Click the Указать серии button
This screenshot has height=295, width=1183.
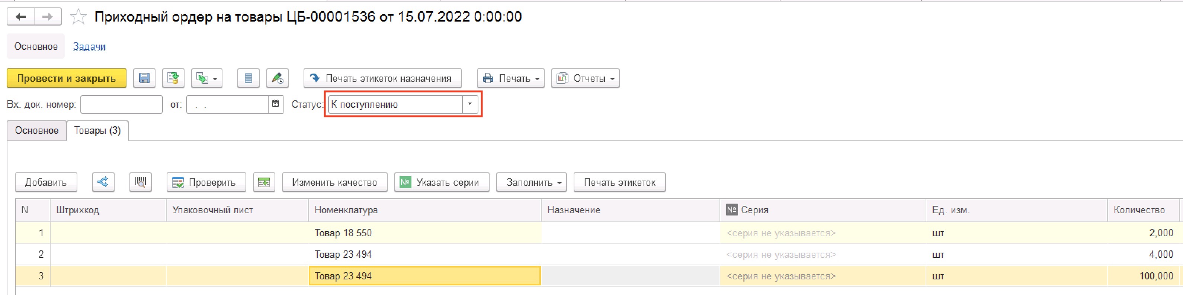point(442,182)
